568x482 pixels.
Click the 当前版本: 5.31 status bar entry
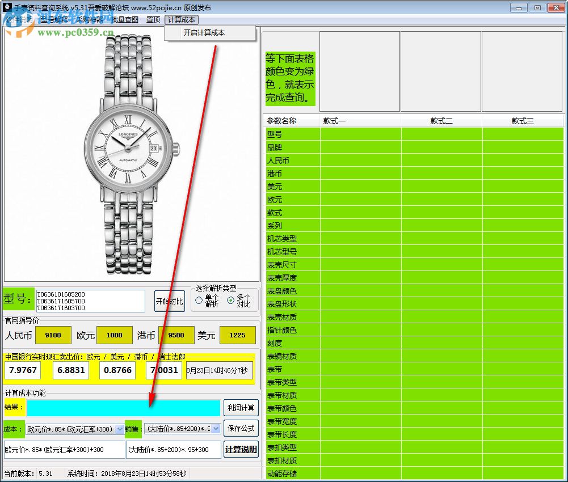pyautogui.click(x=28, y=473)
